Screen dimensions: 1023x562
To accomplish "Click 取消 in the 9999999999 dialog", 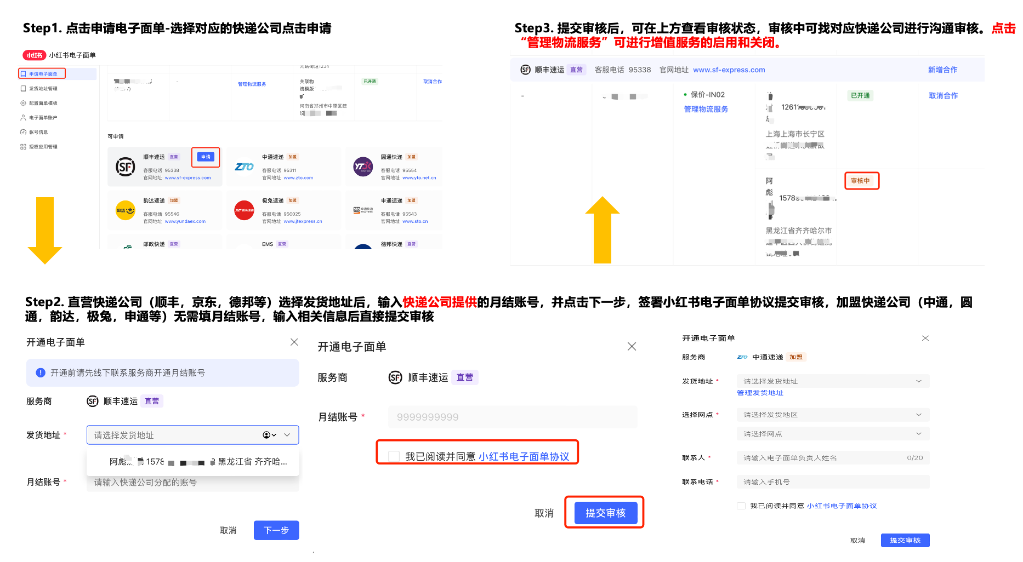I will pyautogui.click(x=544, y=513).
